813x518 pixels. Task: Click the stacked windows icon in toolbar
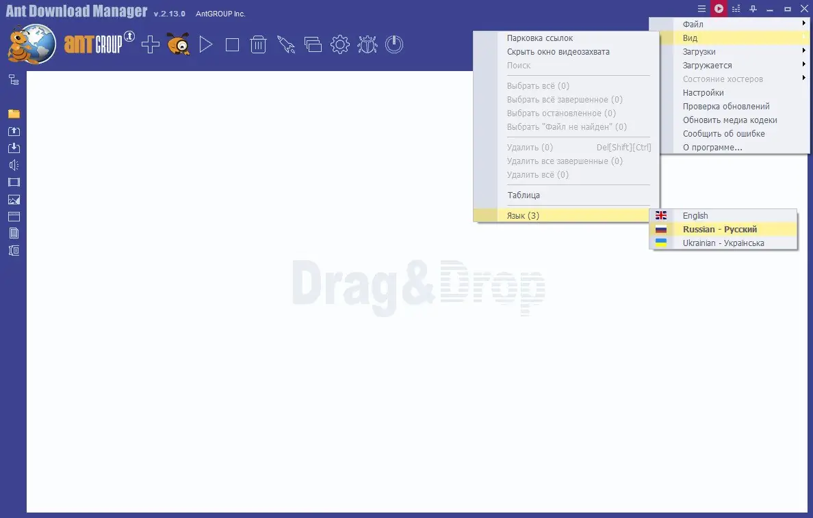coord(313,44)
